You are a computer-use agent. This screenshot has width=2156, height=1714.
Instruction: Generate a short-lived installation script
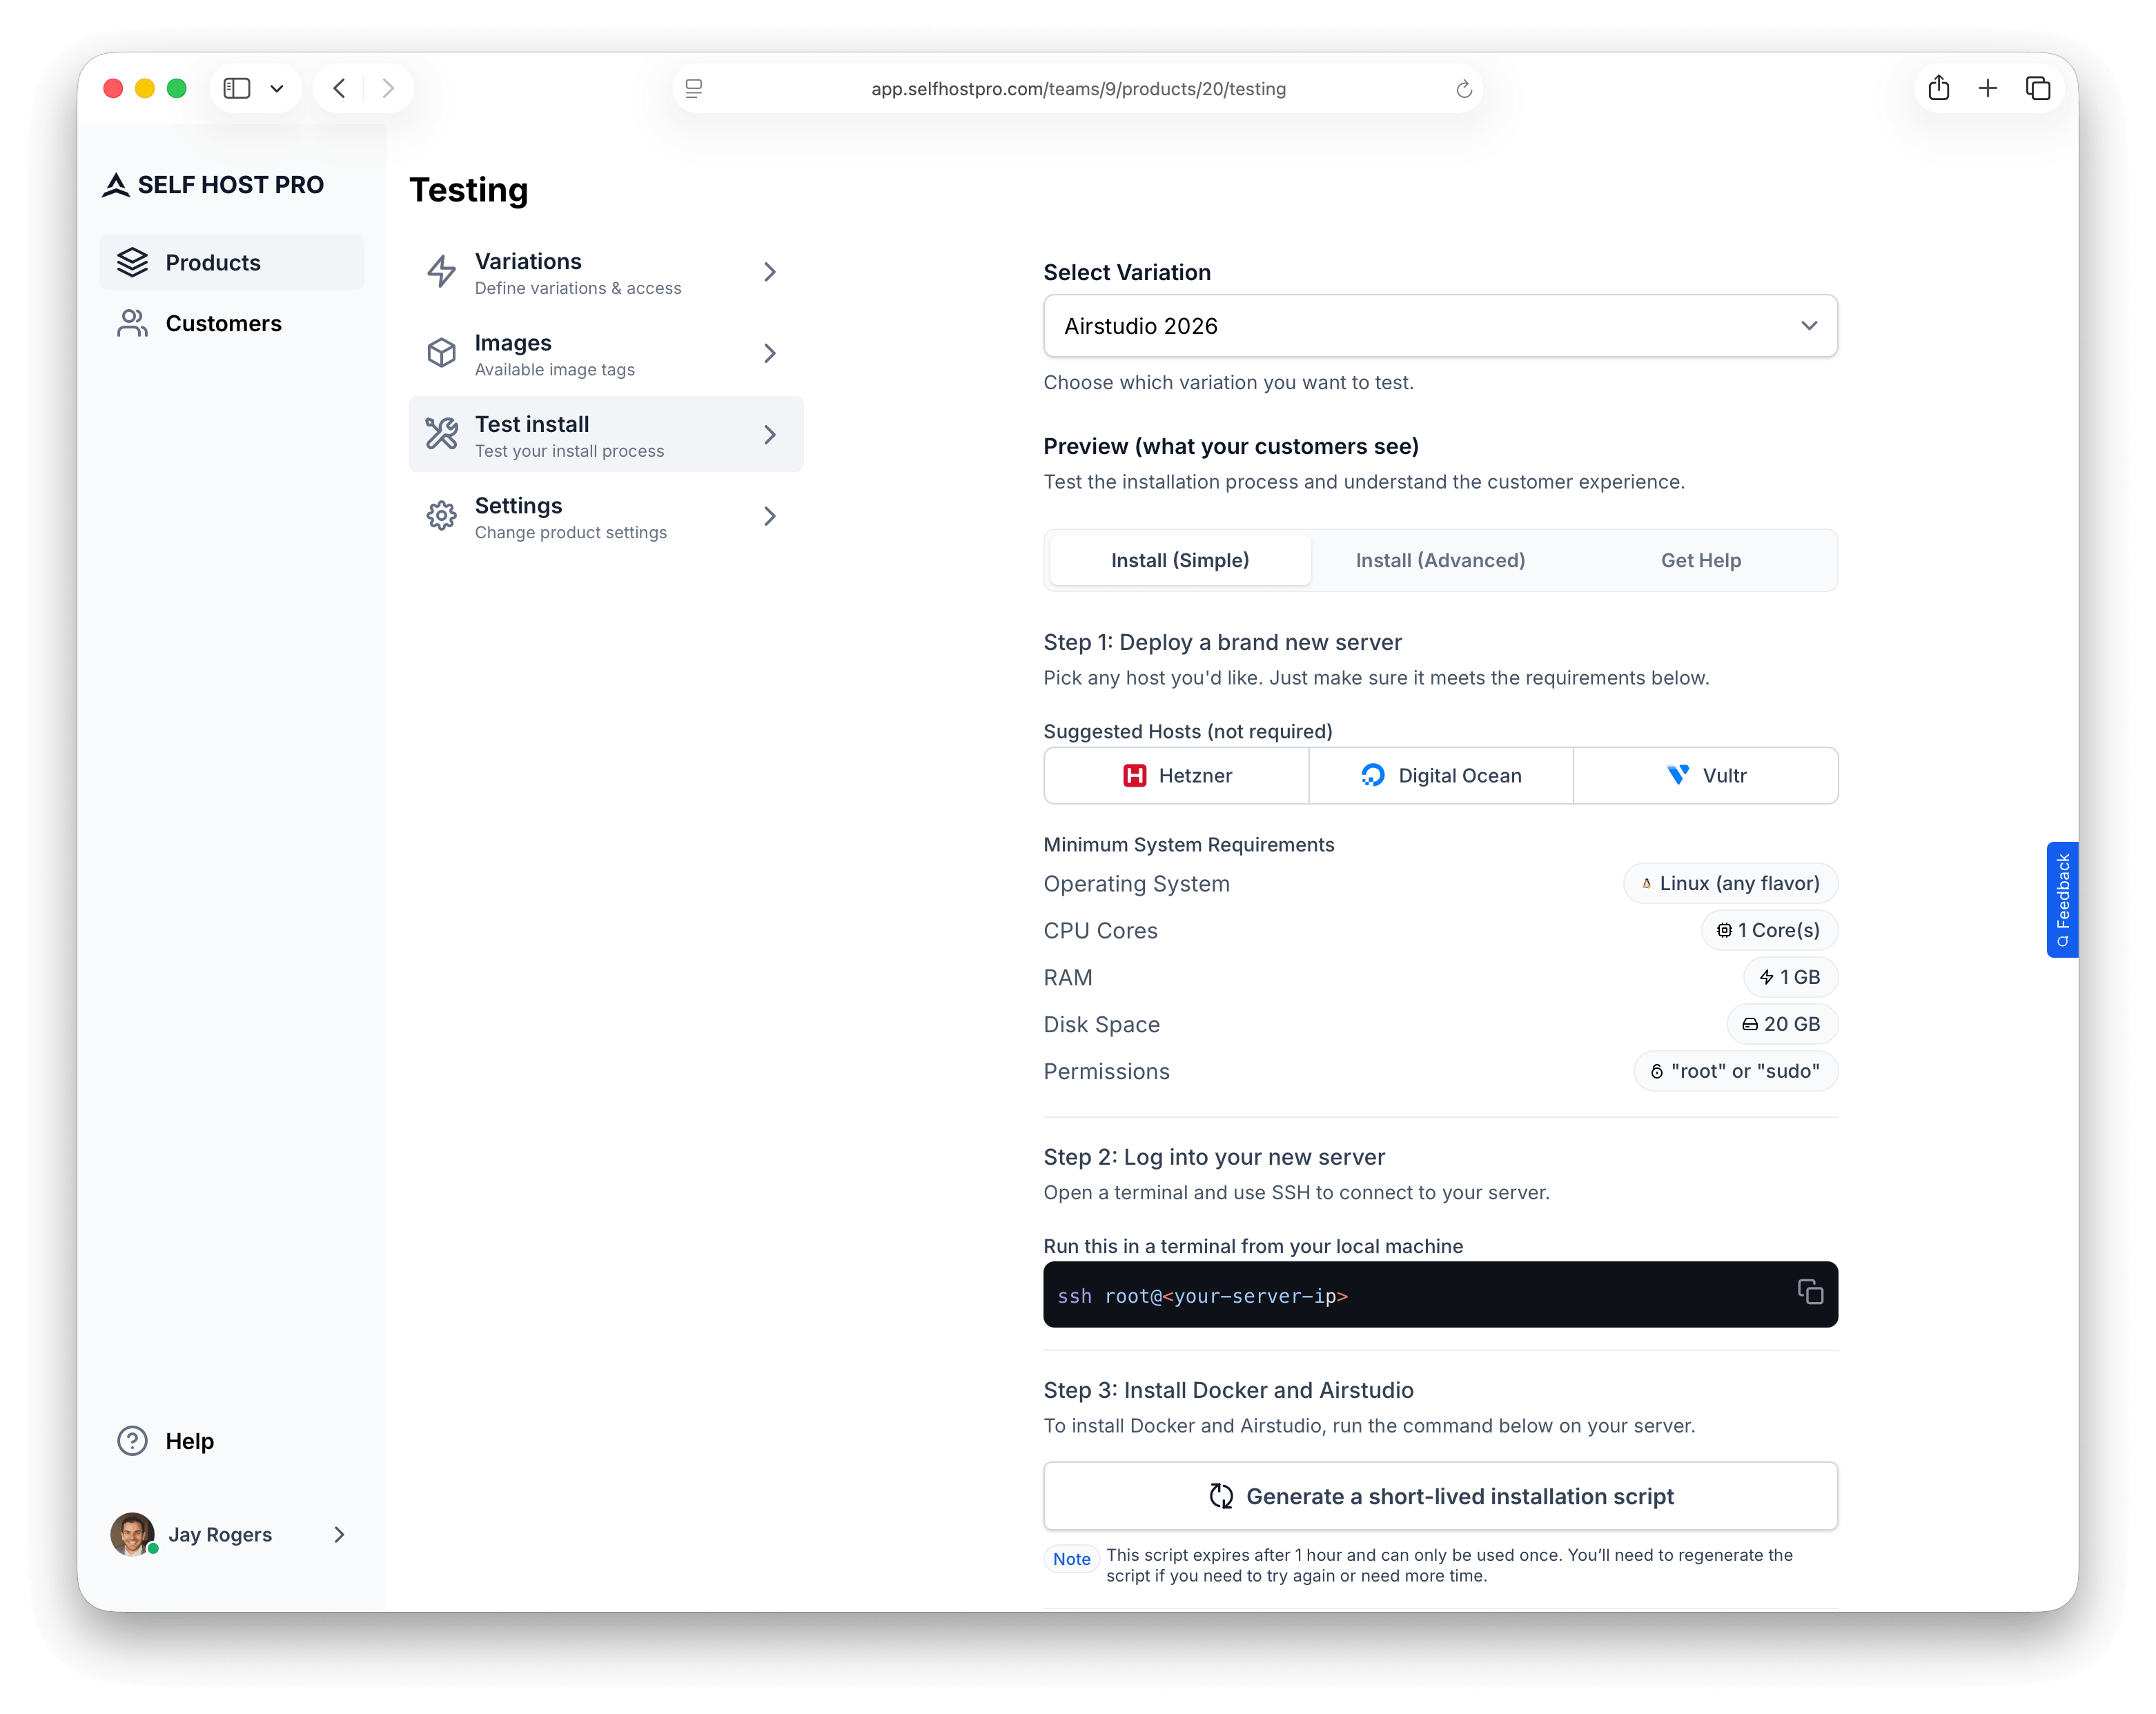(x=1440, y=1496)
